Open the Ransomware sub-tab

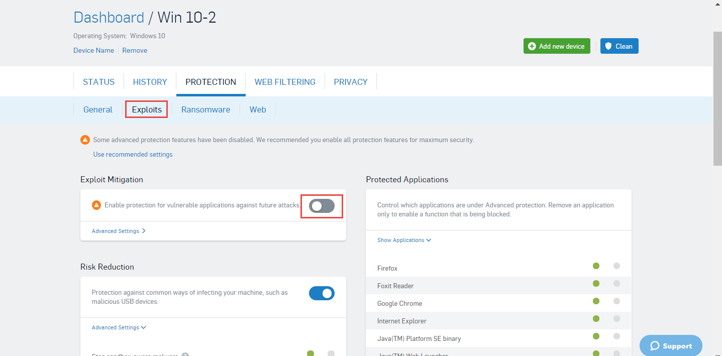tap(205, 109)
